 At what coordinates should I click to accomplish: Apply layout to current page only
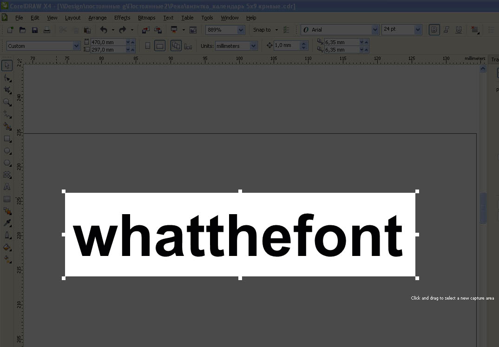point(188,46)
